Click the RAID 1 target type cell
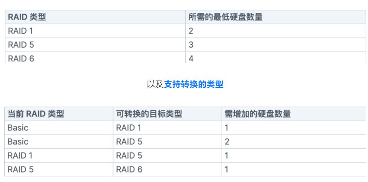 [167, 127]
